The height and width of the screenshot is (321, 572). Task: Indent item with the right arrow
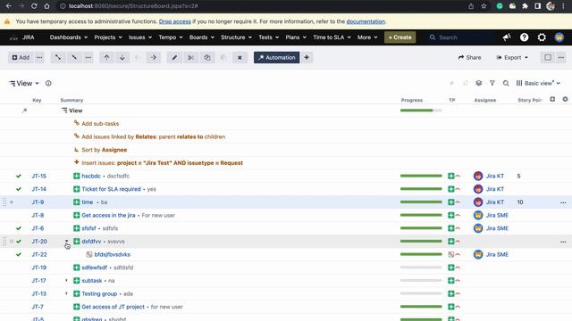click(154, 57)
